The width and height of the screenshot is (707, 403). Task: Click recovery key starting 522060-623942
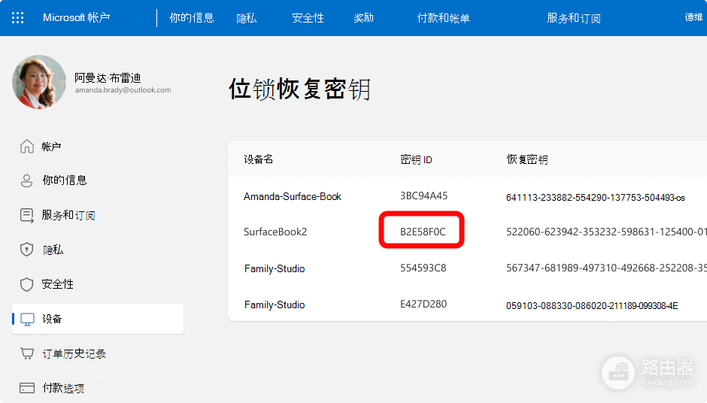click(x=606, y=232)
